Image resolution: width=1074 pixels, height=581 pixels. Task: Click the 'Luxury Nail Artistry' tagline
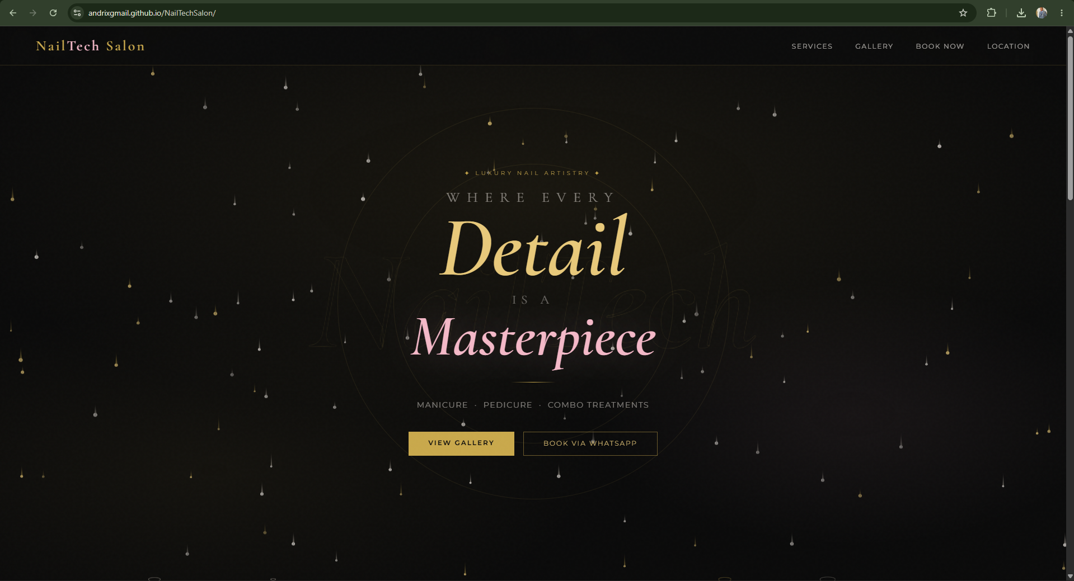tap(532, 173)
